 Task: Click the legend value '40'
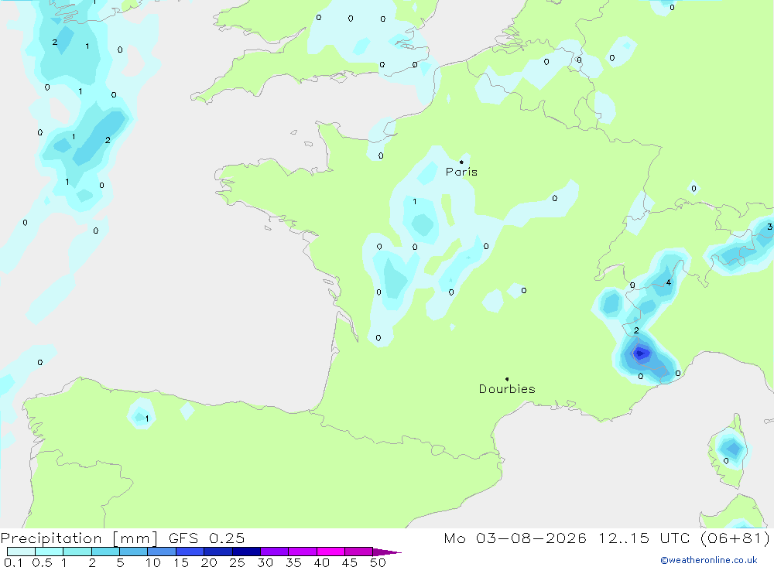point(322,562)
